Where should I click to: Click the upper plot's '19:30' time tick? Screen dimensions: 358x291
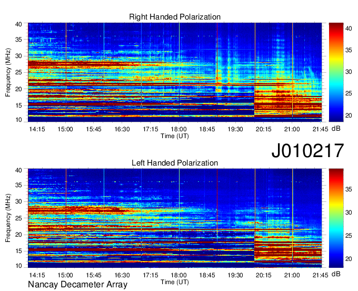235,129
